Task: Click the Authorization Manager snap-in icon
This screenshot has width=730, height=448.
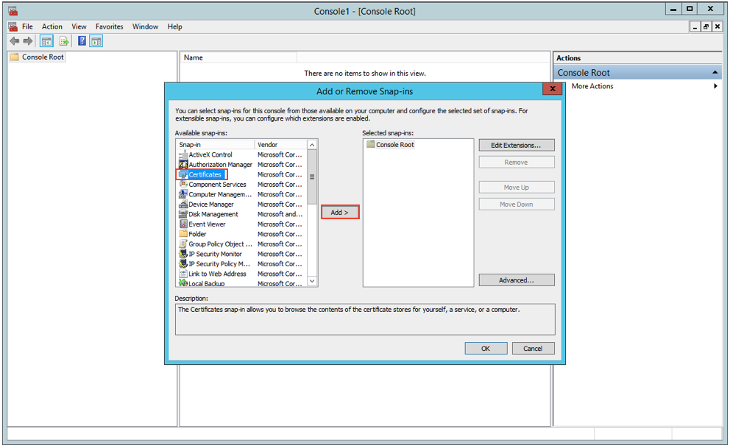Action: click(183, 164)
